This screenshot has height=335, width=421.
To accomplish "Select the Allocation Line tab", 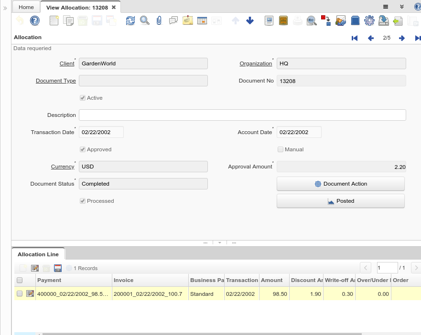I will click(x=38, y=254).
